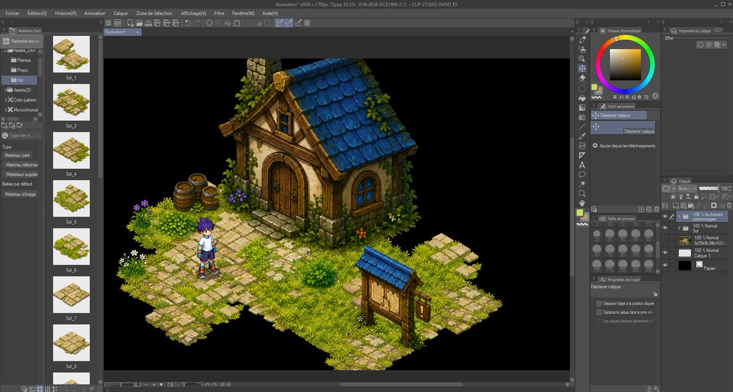Screen dimensions: 733x392
Task: Select the Selection area circle tool
Action: pyautogui.click(x=582, y=89)
